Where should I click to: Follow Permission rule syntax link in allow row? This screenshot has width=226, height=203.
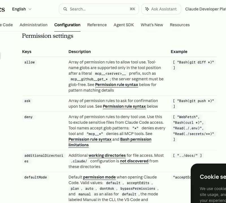[117, 85]
